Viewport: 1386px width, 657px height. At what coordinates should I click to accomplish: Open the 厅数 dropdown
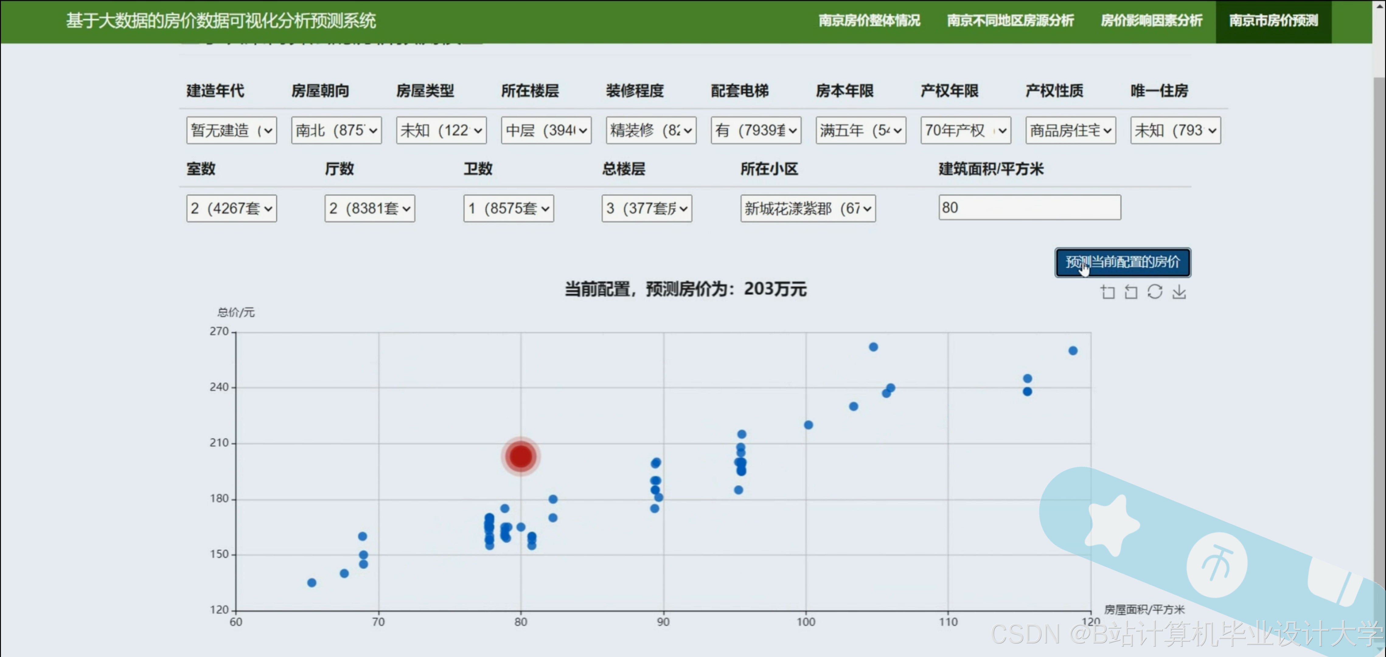pyautogui.click(x=370, y=208)
